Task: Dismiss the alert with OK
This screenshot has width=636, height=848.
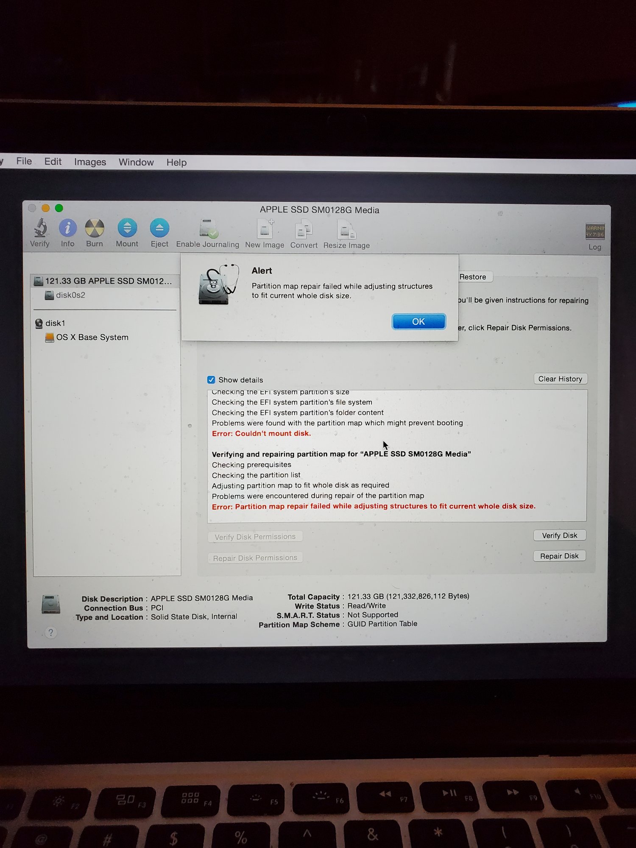Action: pos(418,321)
